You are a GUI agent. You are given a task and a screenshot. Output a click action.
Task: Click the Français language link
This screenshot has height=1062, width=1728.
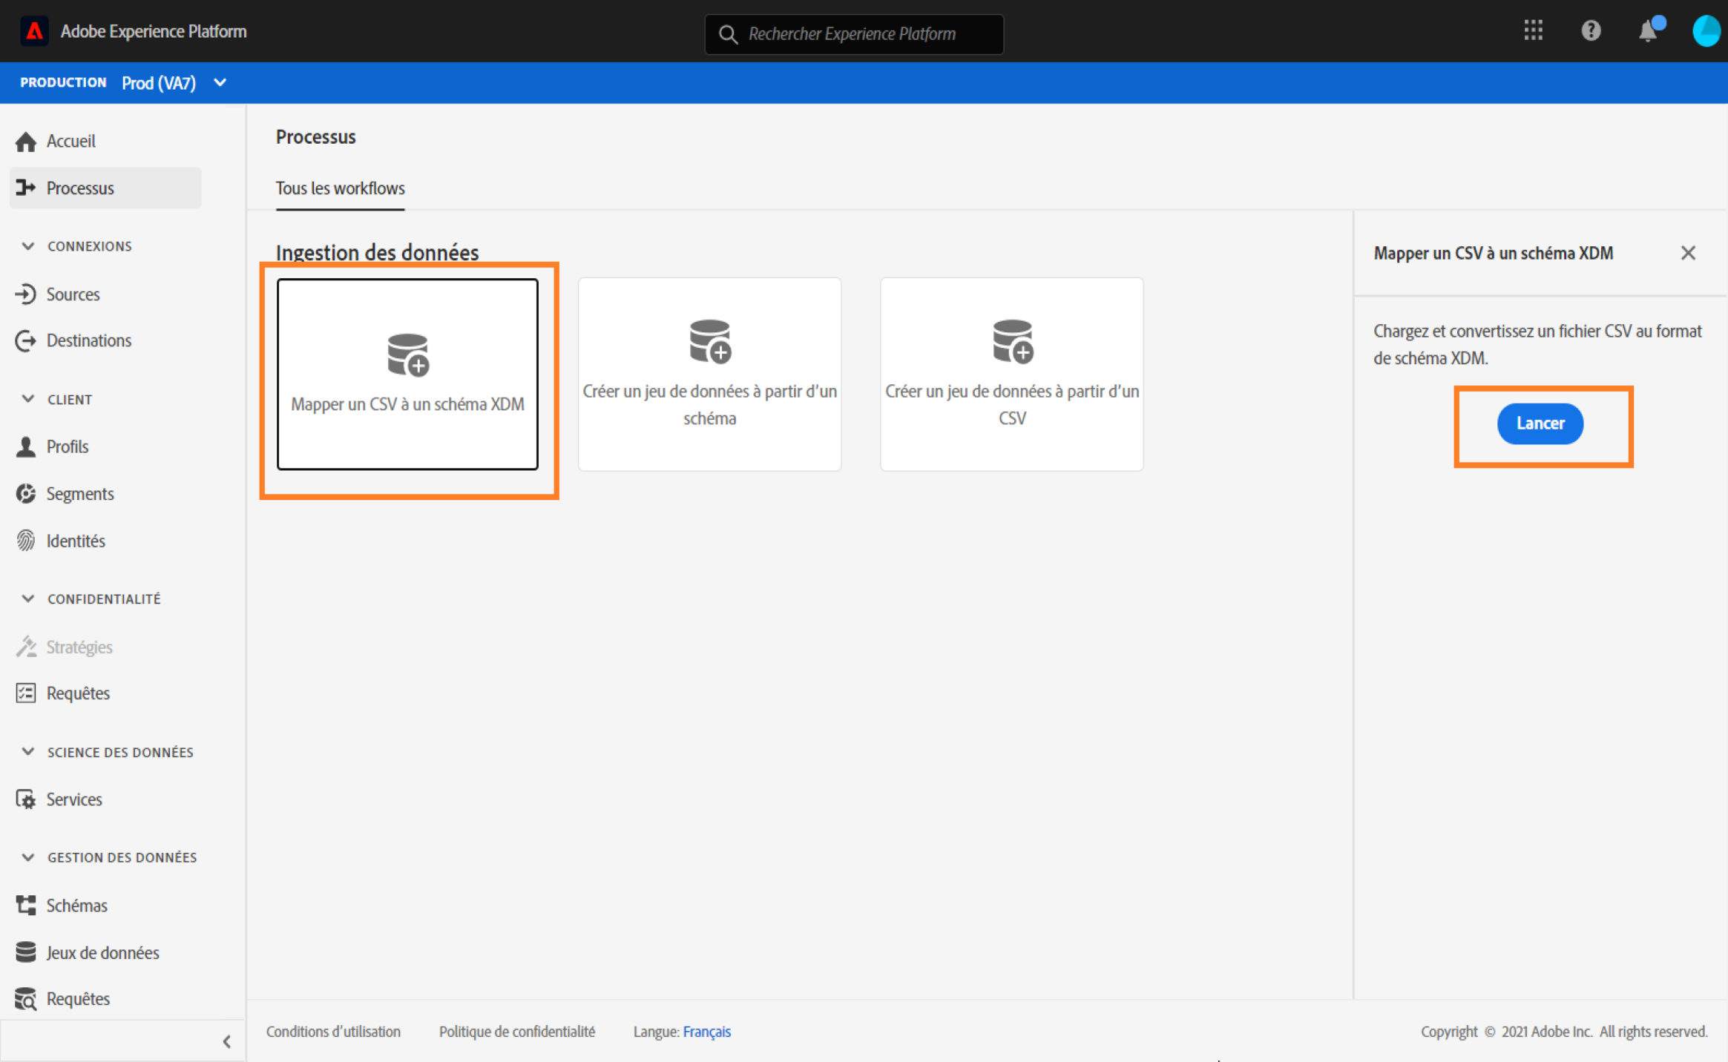click(x=706, y=1032)
